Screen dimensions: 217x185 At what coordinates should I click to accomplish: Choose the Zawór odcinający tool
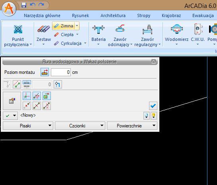pos(120,35)
